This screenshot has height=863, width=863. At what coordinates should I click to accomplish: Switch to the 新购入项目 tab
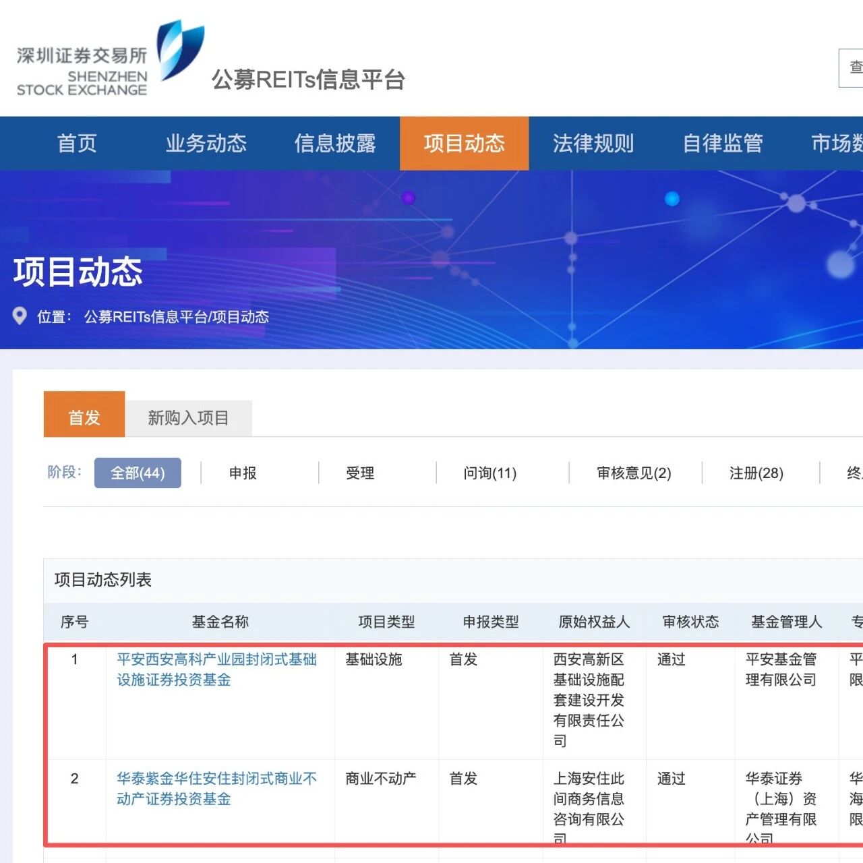(x=188, y=418)
